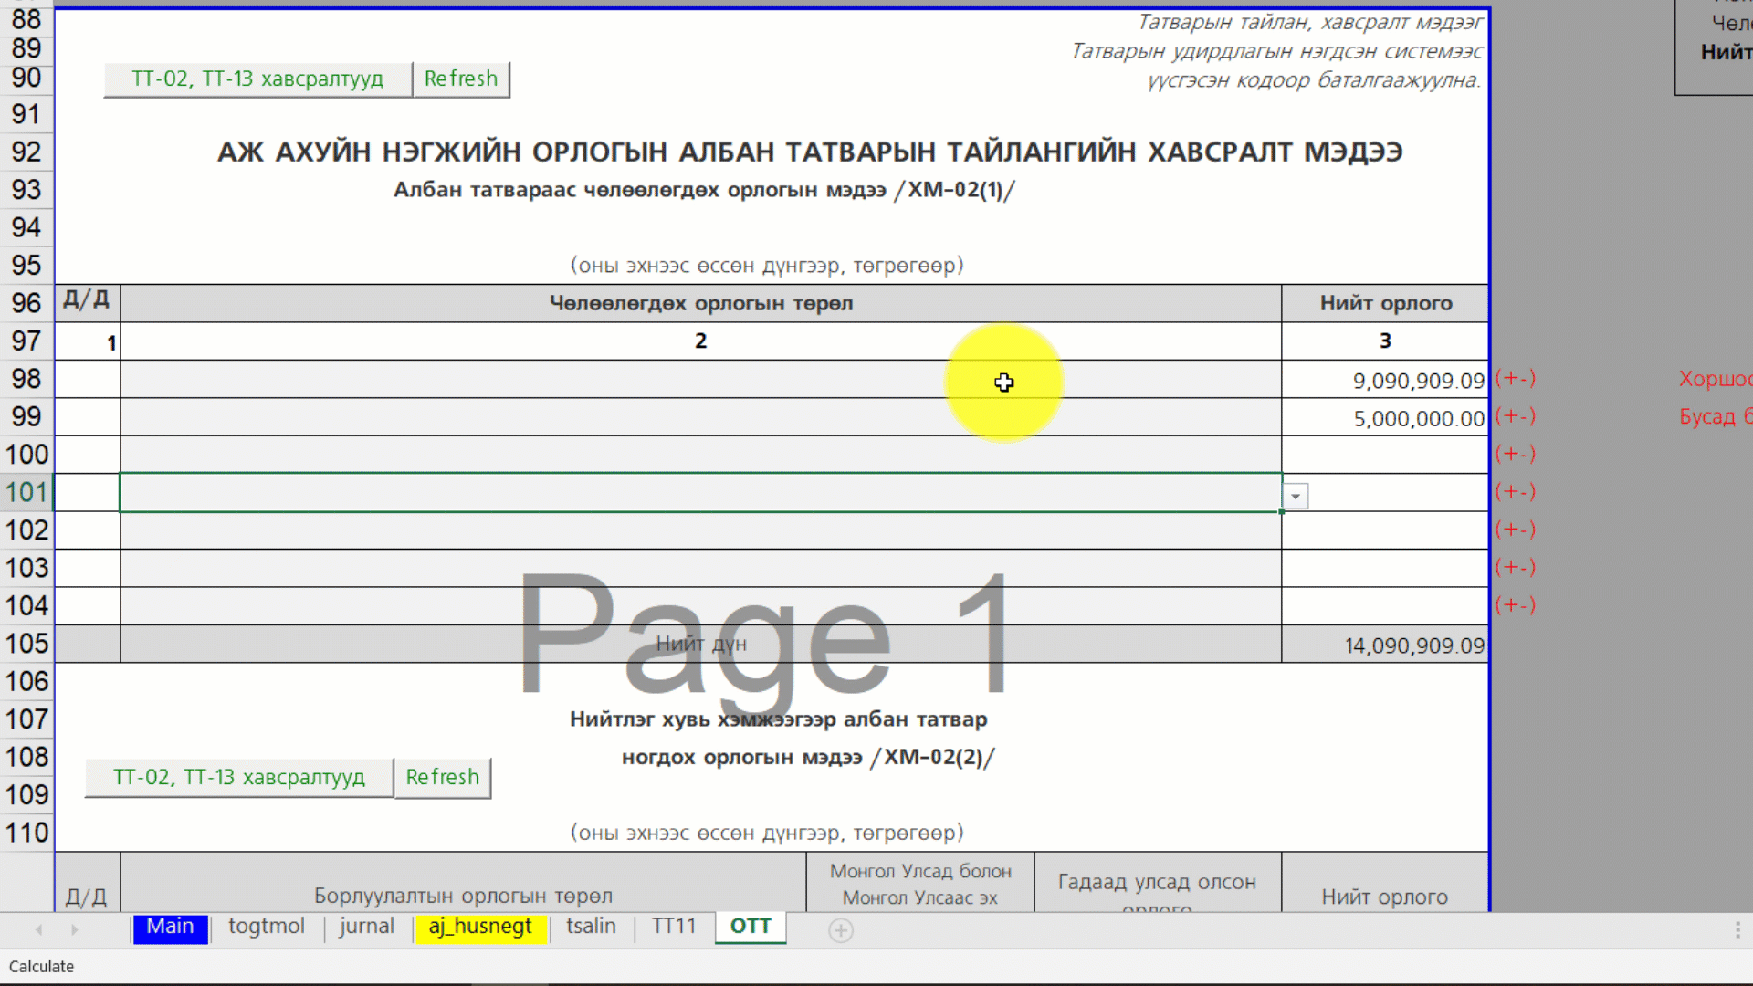The image size is (1753, 986).
Task: Select the TT11 sheet tab
Action: click(x=674, y=927)
